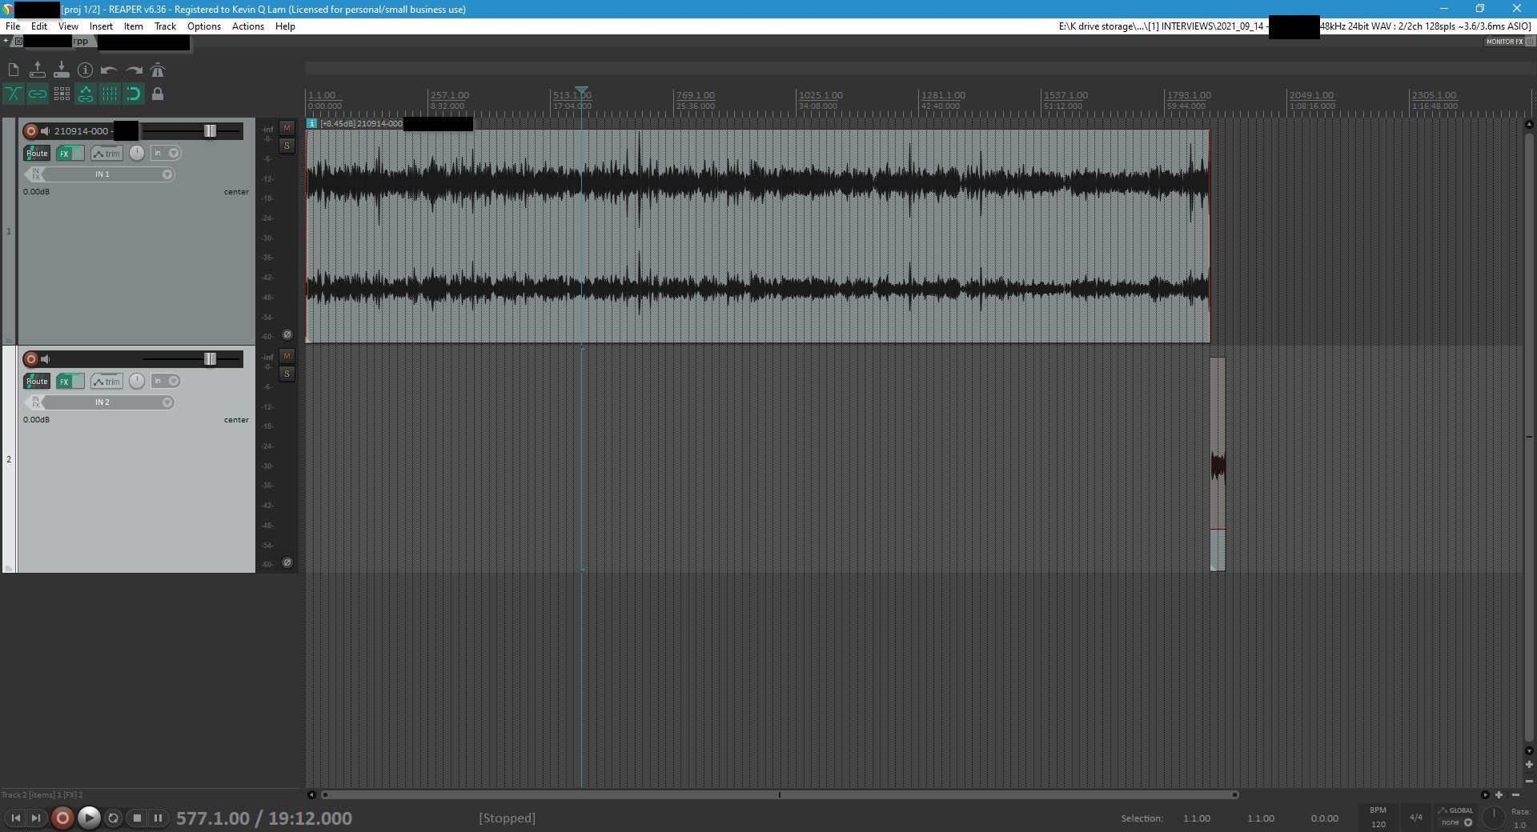
Task: Open project settings (info icon)
Action: point(86,70)
